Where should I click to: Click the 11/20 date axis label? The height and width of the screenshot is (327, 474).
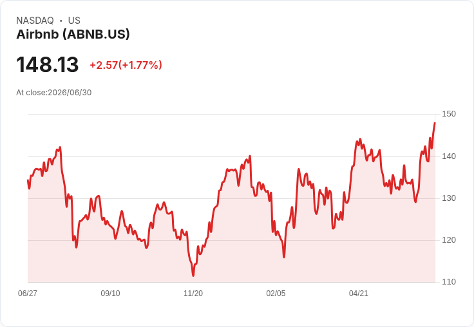click(x=193, y=293)
